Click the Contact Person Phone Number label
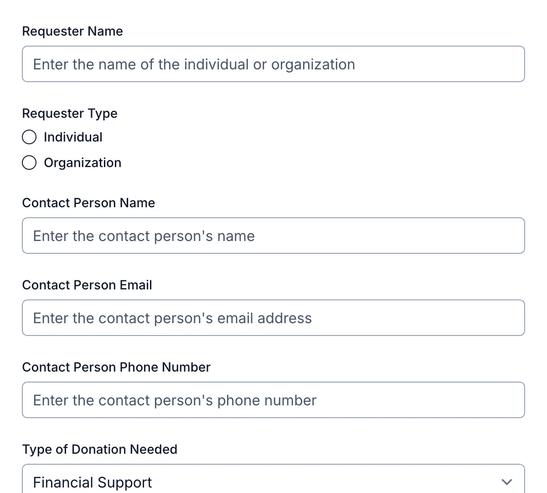Image resolution: width=547 pixels, height=493 pixels. click(x=116, y=367)
